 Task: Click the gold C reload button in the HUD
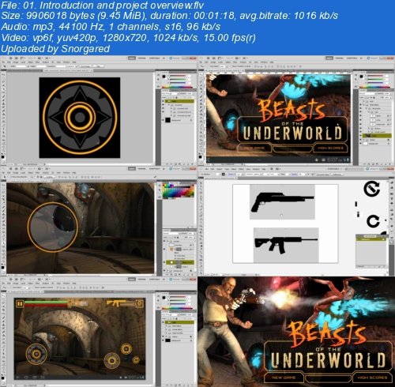[136, 359]
